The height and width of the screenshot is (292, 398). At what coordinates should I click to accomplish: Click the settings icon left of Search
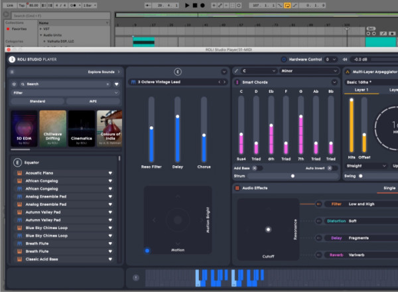pyautogui.click(x=14, y=84)
